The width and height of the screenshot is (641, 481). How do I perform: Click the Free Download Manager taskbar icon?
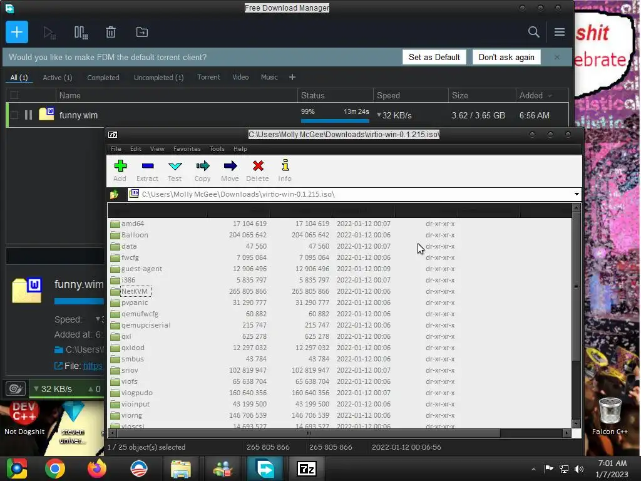click(x=265, y=468)
